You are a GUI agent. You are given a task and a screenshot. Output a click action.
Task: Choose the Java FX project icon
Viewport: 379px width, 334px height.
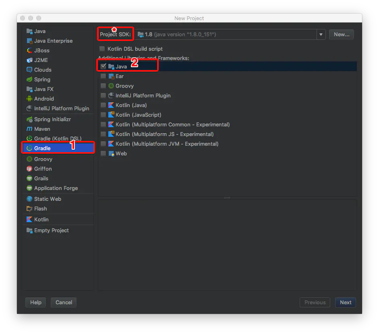pos(29,89)
